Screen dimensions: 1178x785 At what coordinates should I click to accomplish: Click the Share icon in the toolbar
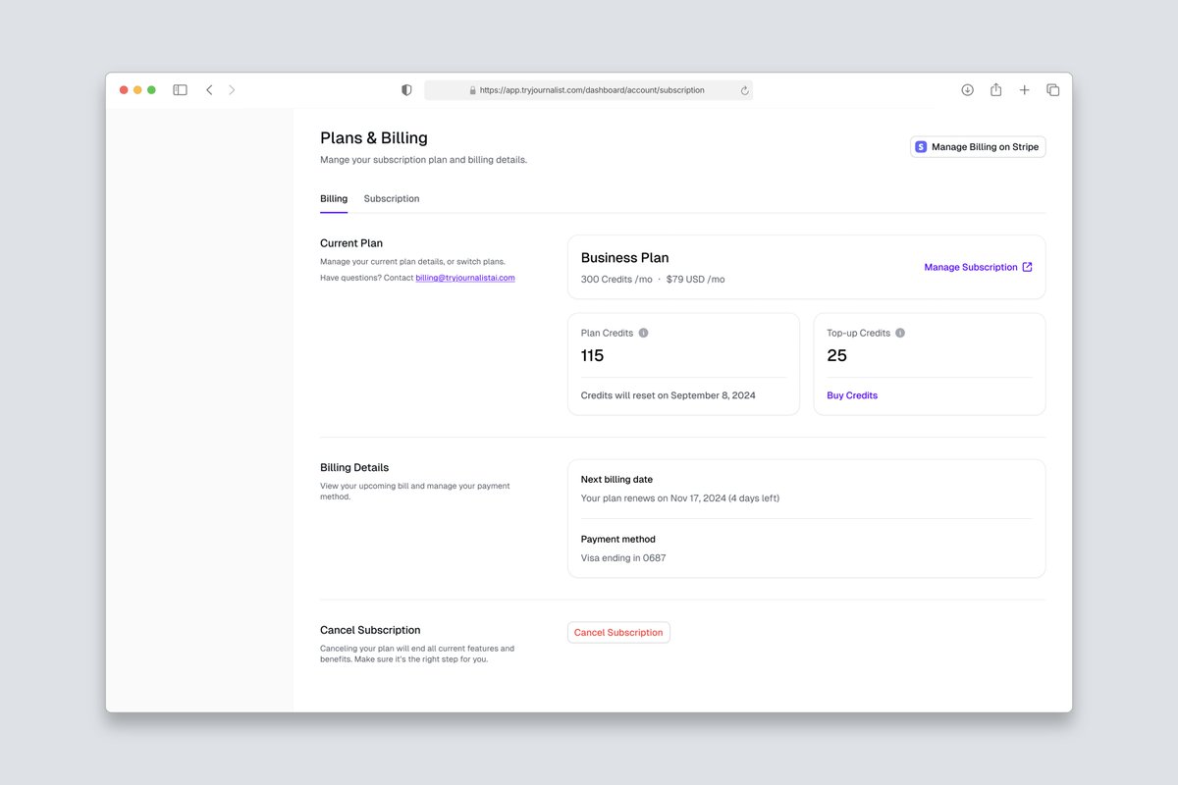pos(995,89)
